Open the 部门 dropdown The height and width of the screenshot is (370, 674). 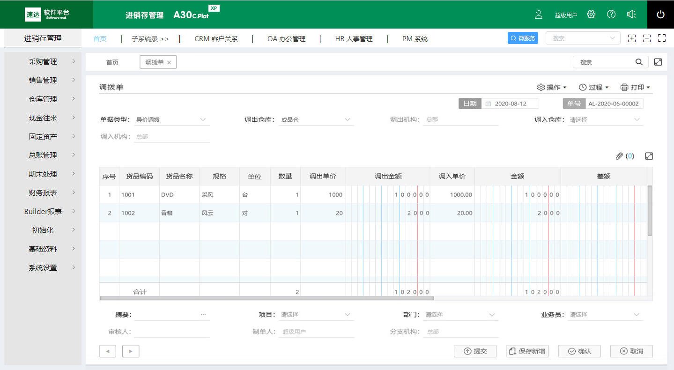(x=461, y=315)
